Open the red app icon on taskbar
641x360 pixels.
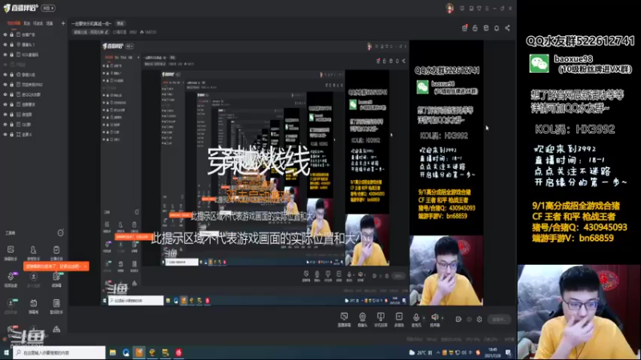point(179,353)
